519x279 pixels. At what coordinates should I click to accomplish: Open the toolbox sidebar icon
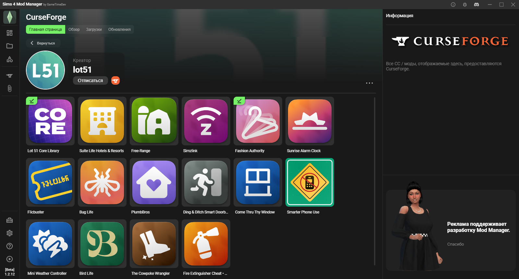point(10,220)
